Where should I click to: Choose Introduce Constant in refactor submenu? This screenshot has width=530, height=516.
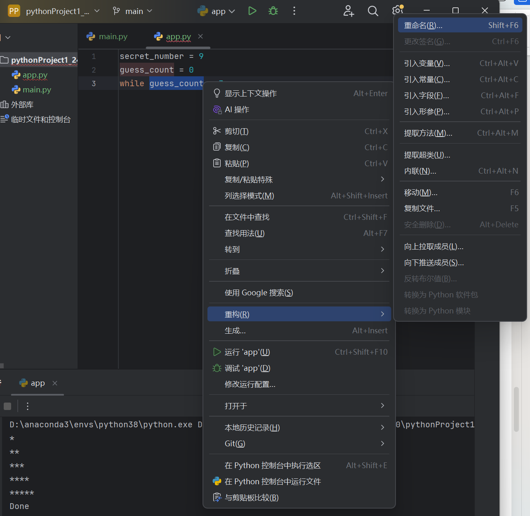(x=461, y=79)
